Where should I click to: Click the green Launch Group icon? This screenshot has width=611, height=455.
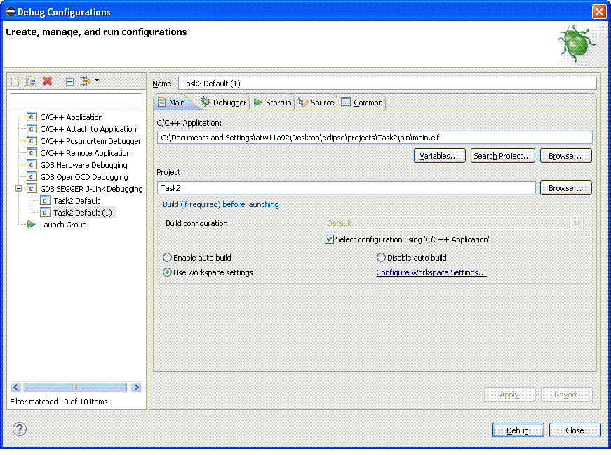click(x=31, y=225)
